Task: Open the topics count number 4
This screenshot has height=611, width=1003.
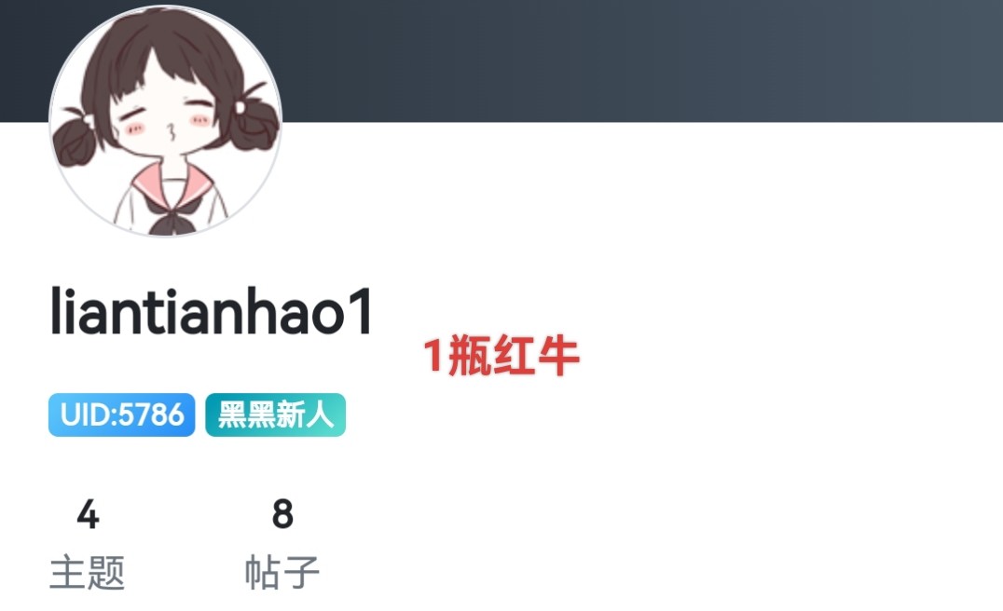Action: tap(88, 514)
